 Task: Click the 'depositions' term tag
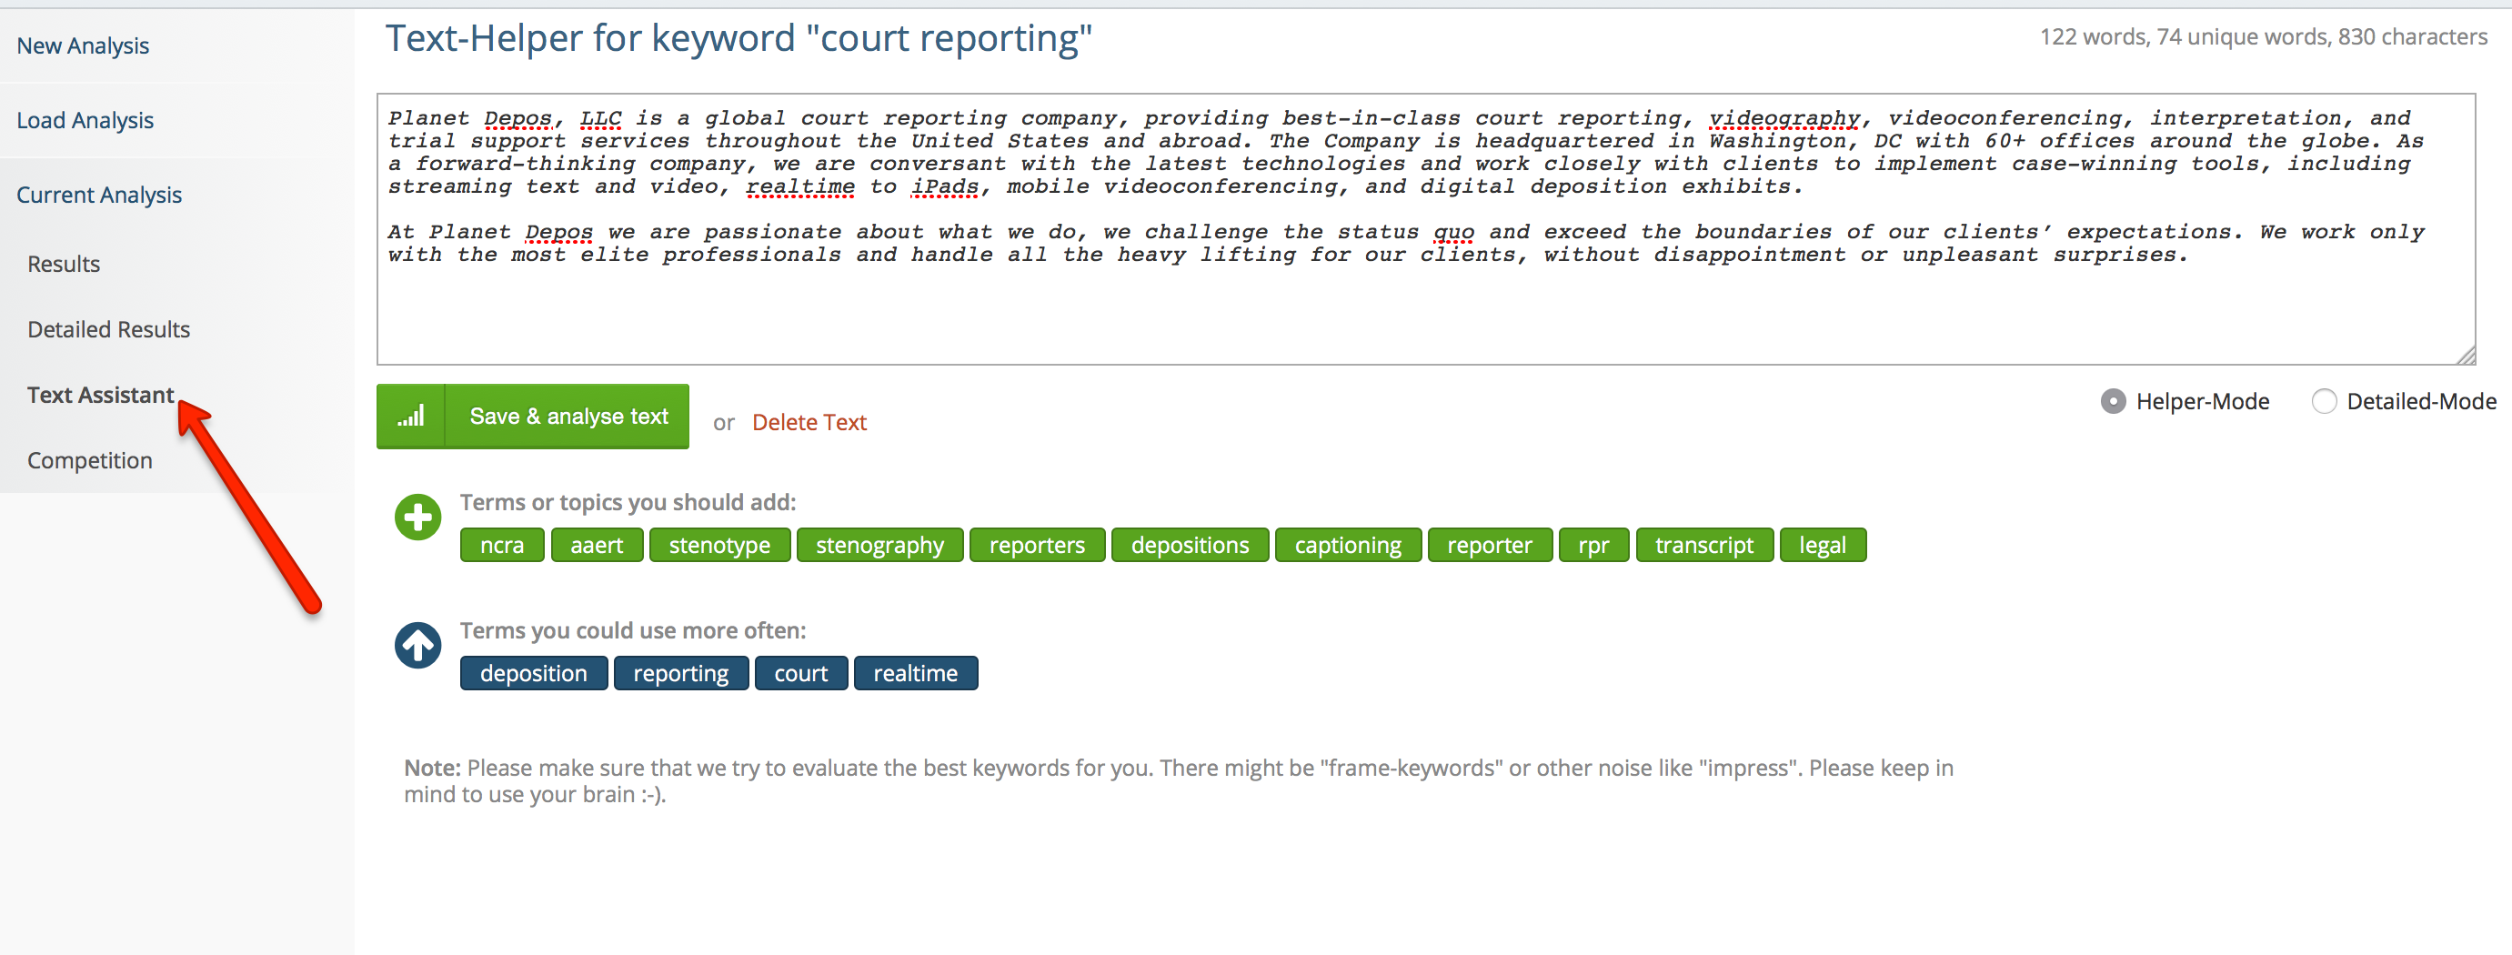coord(1190,546)
